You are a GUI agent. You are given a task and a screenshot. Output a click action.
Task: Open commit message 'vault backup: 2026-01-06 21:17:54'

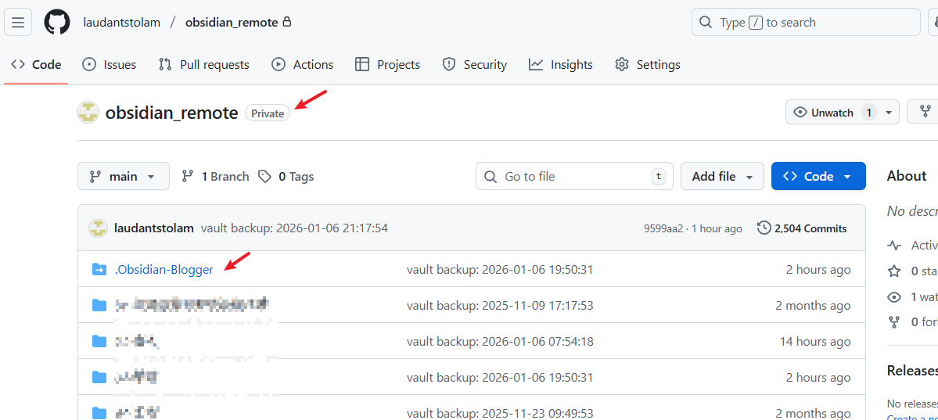(x=295, y=228)
